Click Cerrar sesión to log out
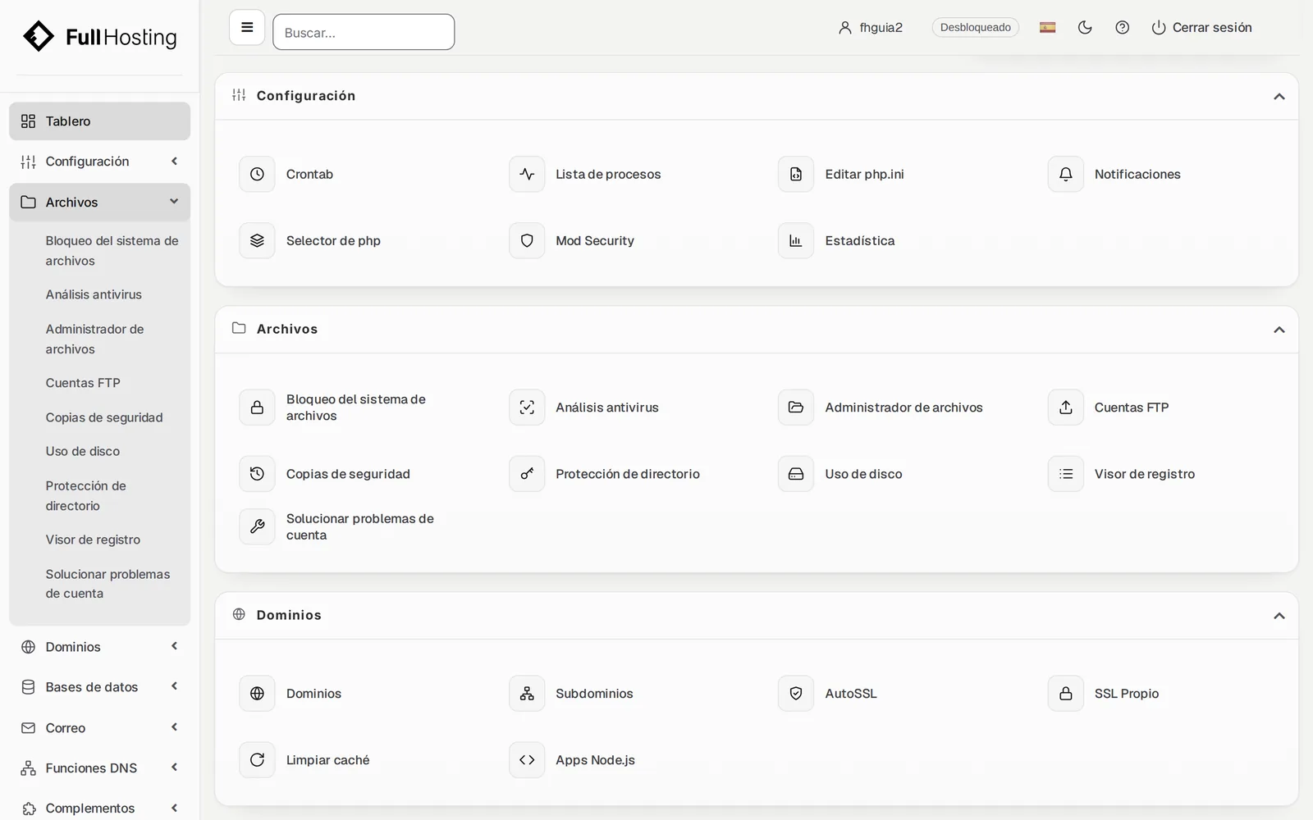 tap(1201, 28)
